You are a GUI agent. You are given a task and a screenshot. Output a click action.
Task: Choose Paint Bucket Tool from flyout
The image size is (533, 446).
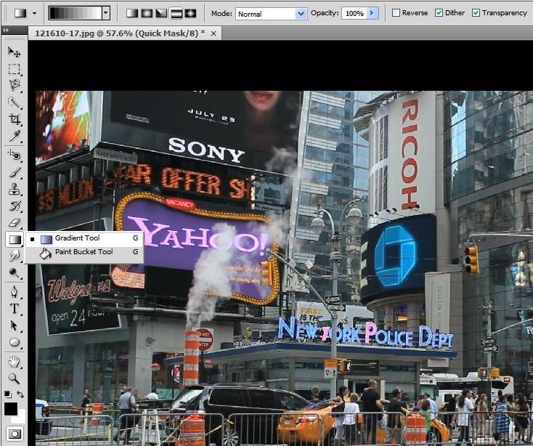coord(84,252)
